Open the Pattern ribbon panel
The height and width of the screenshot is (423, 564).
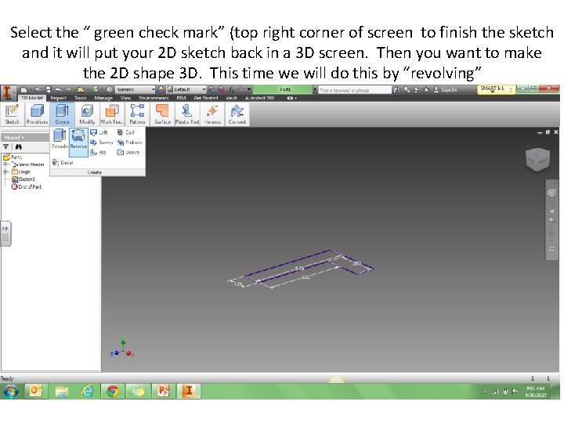point(137,114)
